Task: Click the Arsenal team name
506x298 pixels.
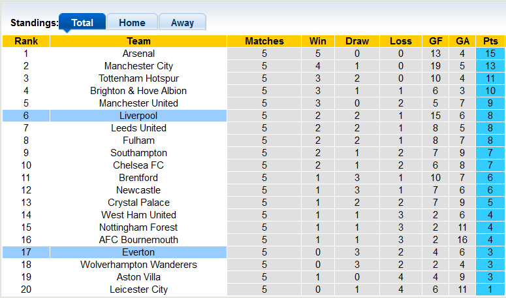Action: tap(138, 54)
